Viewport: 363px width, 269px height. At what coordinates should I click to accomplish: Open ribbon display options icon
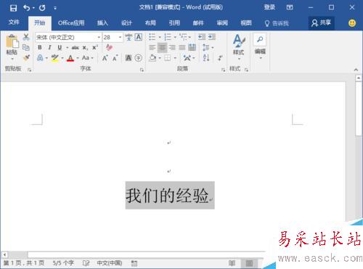pos(290,7)
